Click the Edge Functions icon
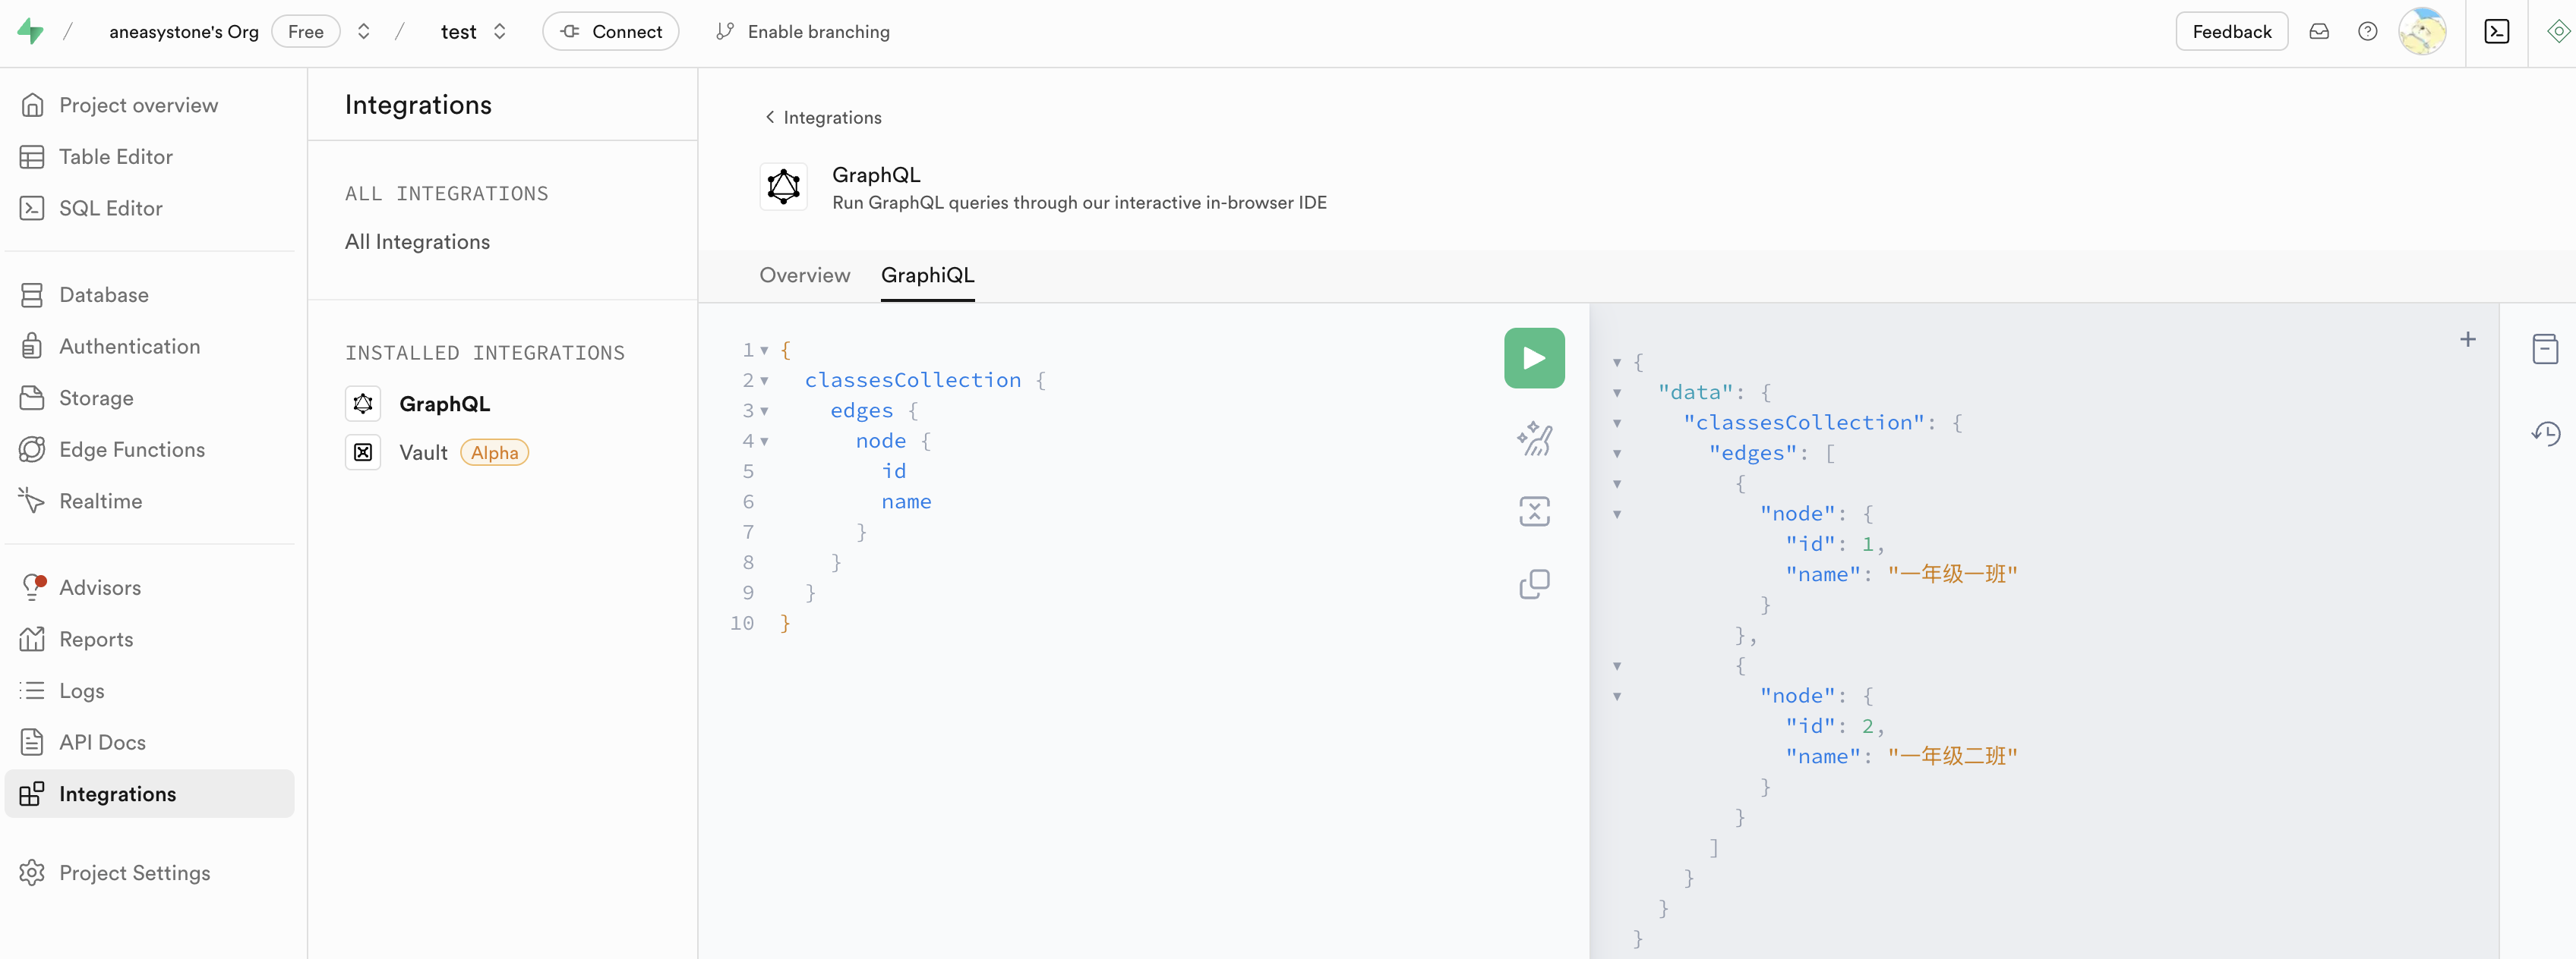 tap(32, 449)
